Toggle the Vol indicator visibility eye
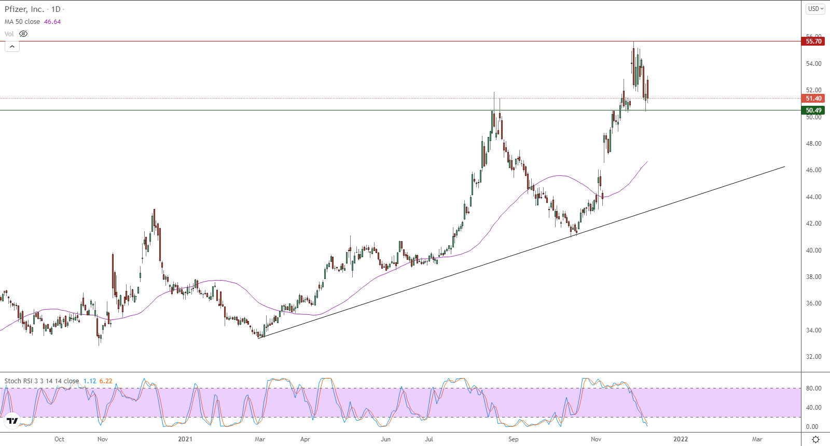 pos(23,34)
